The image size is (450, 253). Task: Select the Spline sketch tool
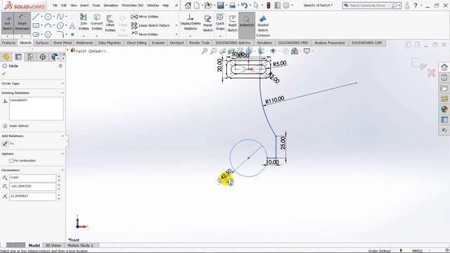[x=60, y=17]
